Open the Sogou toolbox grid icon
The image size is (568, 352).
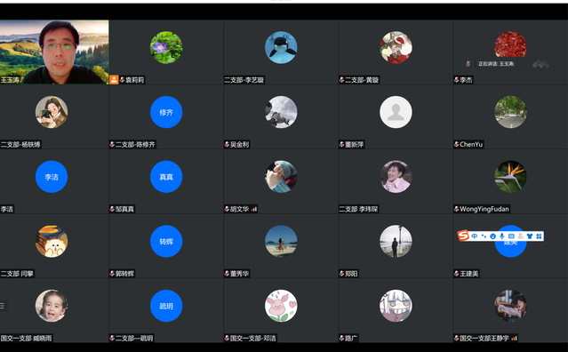point(539,236)
